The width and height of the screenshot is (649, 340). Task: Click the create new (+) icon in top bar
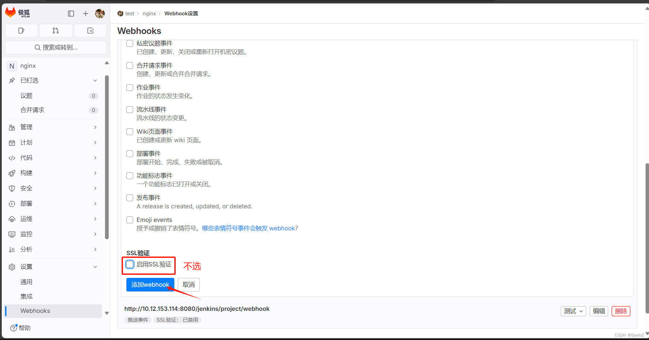click(85, 13)
